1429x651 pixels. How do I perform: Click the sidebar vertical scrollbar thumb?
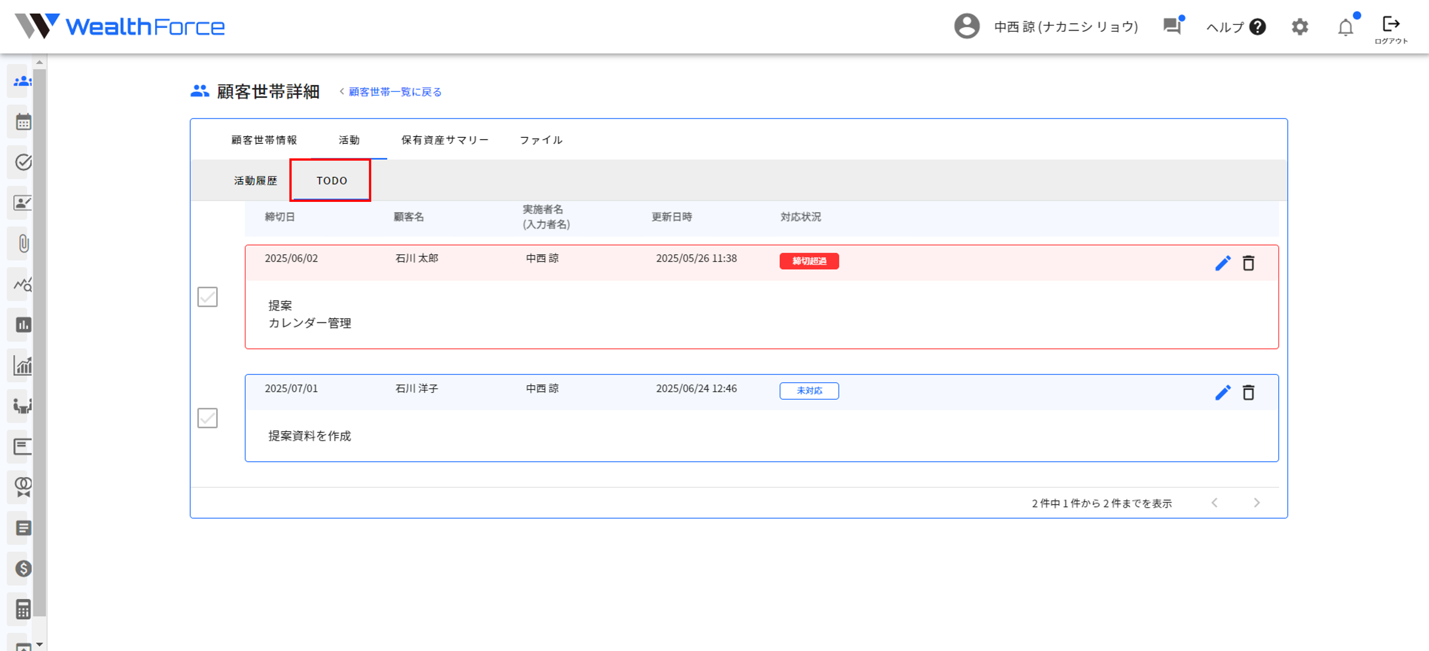[39, 342]
